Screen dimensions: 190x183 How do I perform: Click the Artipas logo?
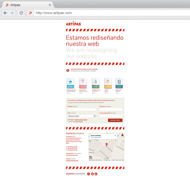[x=73, y=23]
